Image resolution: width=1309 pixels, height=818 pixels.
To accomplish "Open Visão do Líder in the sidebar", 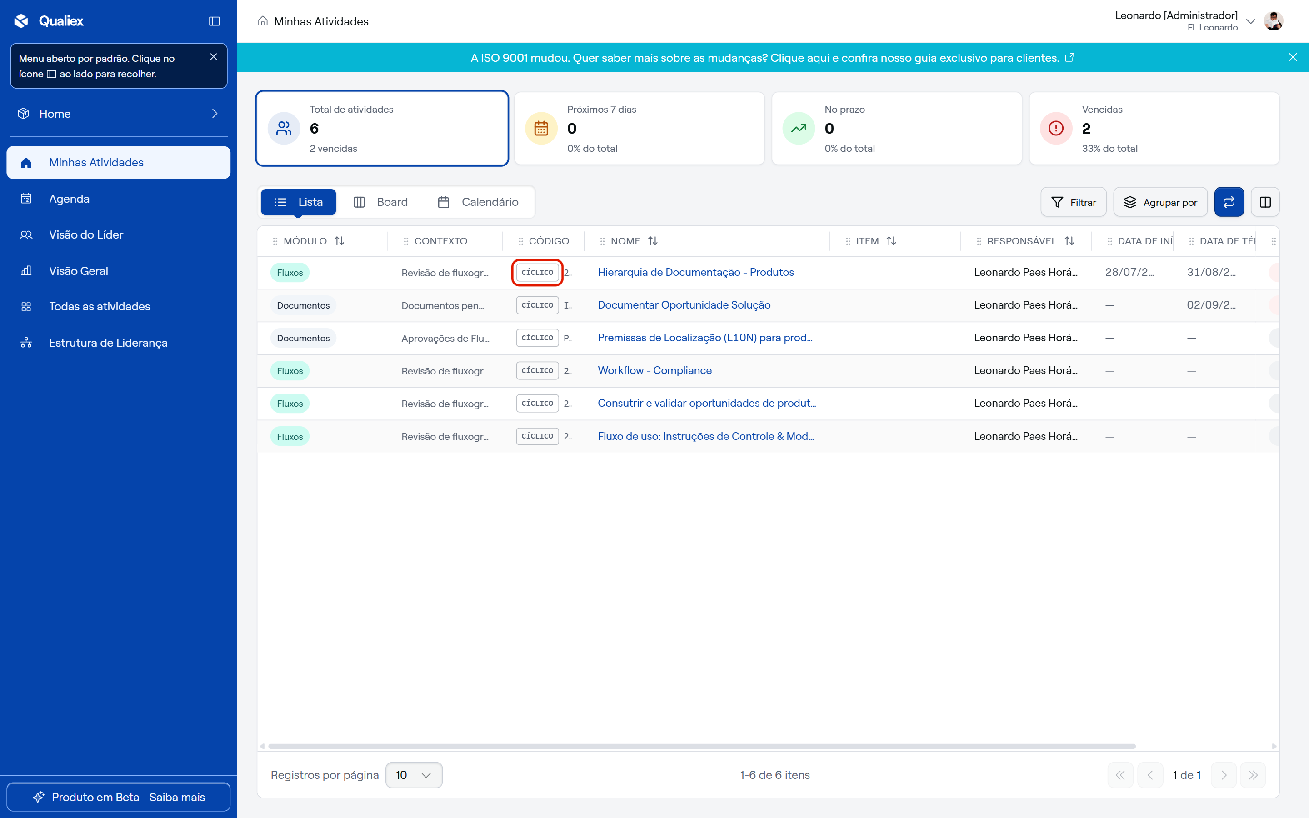I will pyautogui.click(x=119, y=235).
